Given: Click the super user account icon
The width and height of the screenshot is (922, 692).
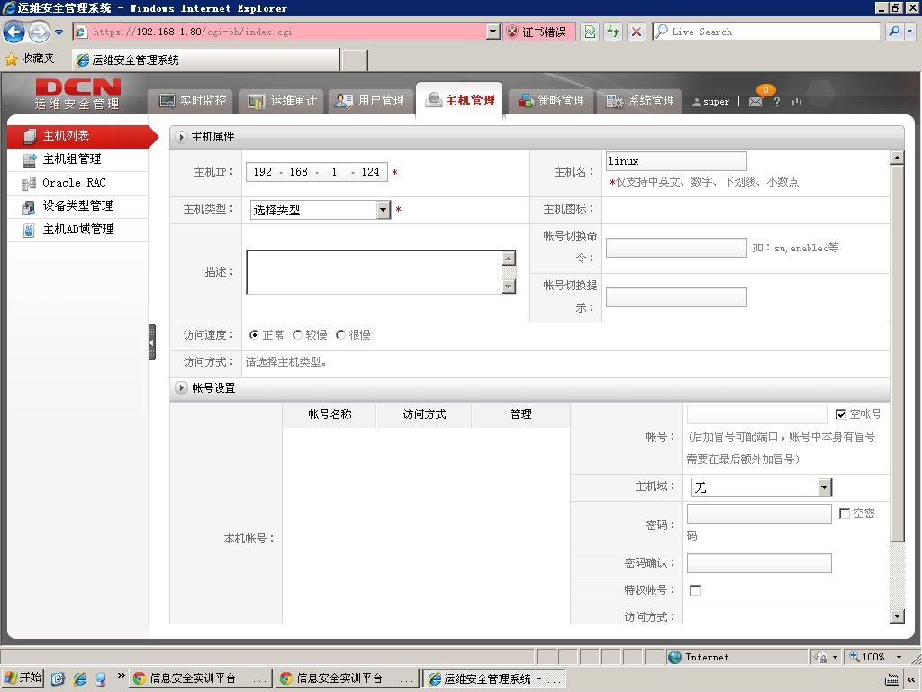Looking at the screenshot, I should click(x=697, y=102).
